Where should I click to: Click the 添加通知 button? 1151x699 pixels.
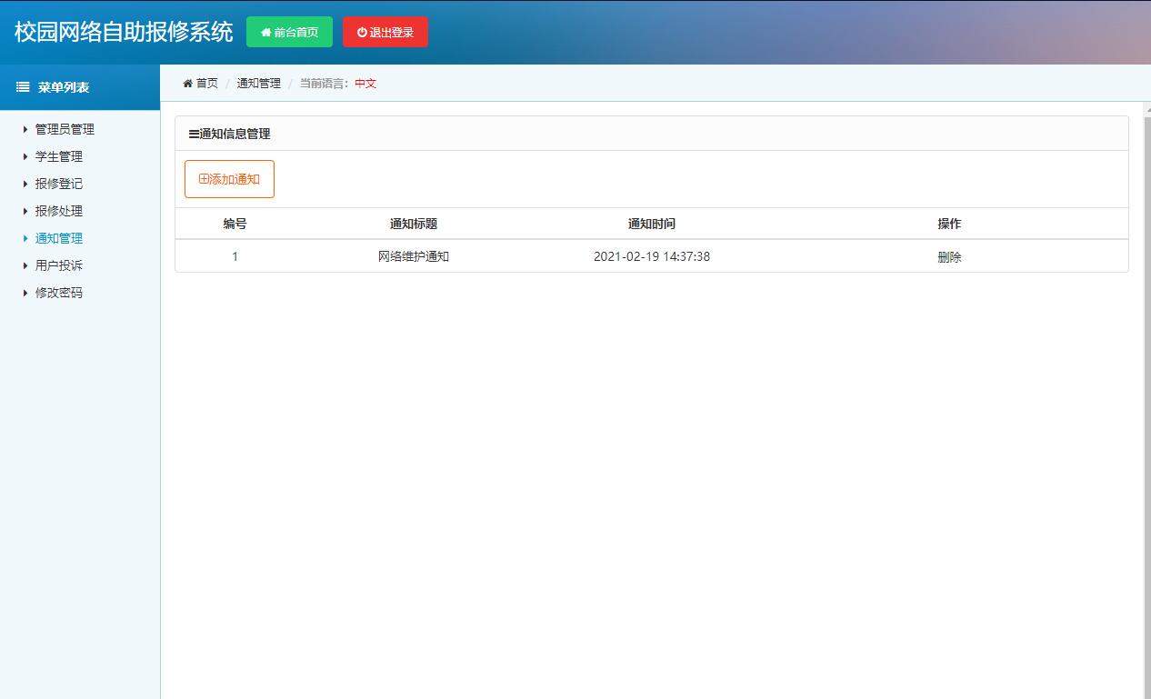tap(229, 178)
